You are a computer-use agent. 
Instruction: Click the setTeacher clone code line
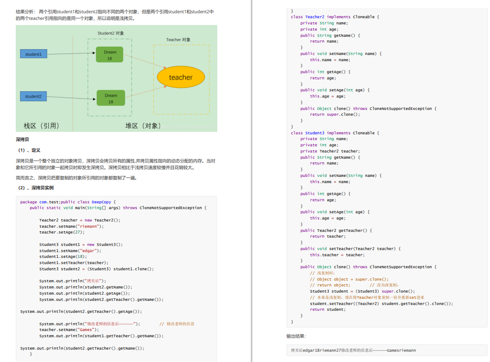click(381, 304)
